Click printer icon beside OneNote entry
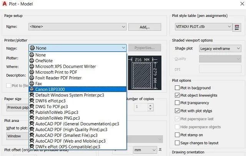Viewport: 246px width, 156px height. tap(32, 60)
